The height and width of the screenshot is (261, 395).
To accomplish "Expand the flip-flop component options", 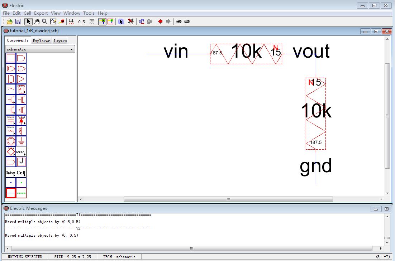I will (21, 89).
